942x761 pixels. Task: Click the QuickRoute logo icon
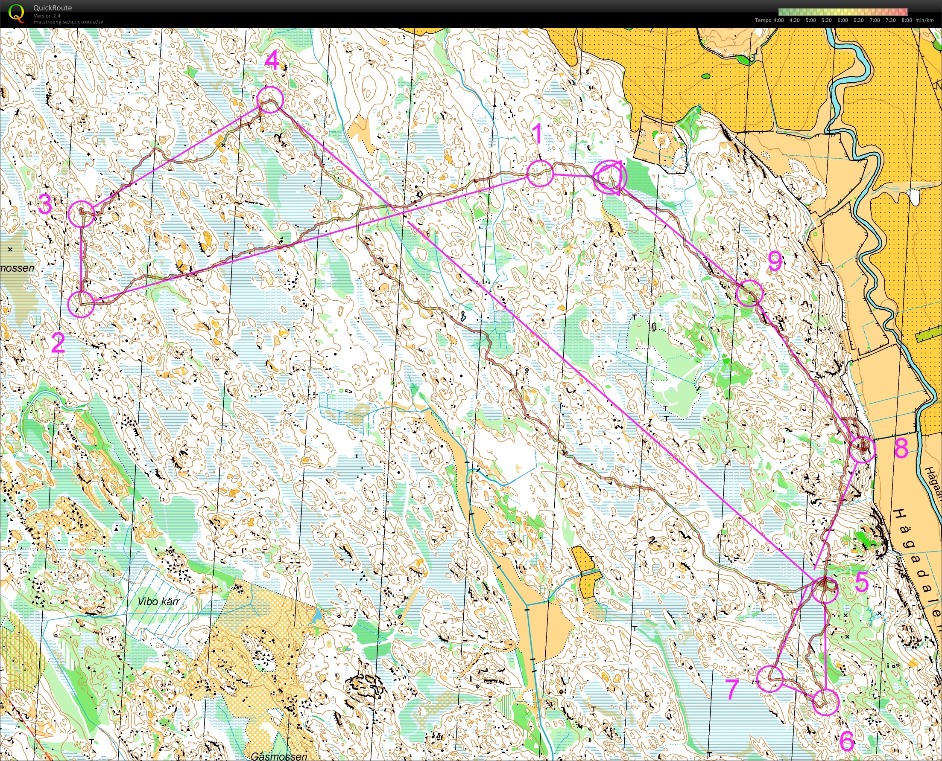pos(17,13)
